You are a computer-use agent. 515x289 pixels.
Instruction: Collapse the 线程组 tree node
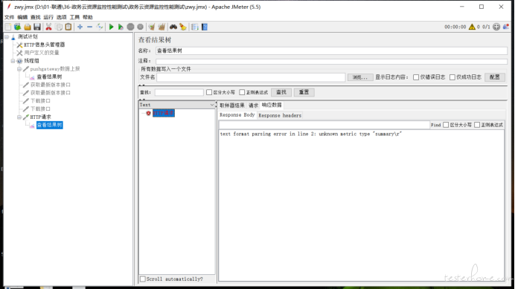tap(13, 61)
